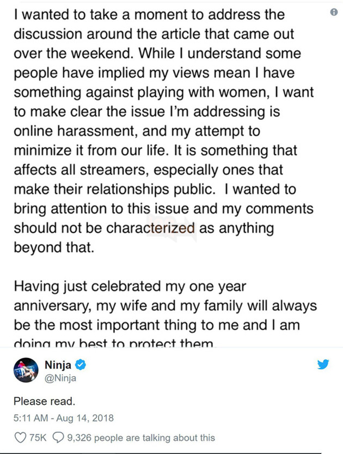Image resolution: width=343 pixels, height=454 pixels.
Task: Open the 5:11 AM - Aug 14, 2018 timestamp
Action: pos(64,418)
